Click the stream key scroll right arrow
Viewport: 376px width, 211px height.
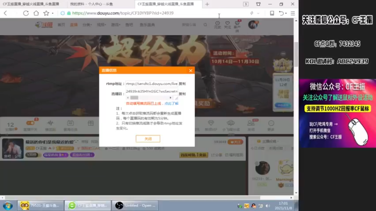(x=171, y=98)
